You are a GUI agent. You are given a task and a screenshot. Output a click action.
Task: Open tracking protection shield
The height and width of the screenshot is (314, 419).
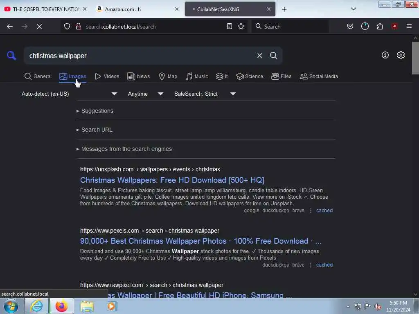click(x=67, y=26)
